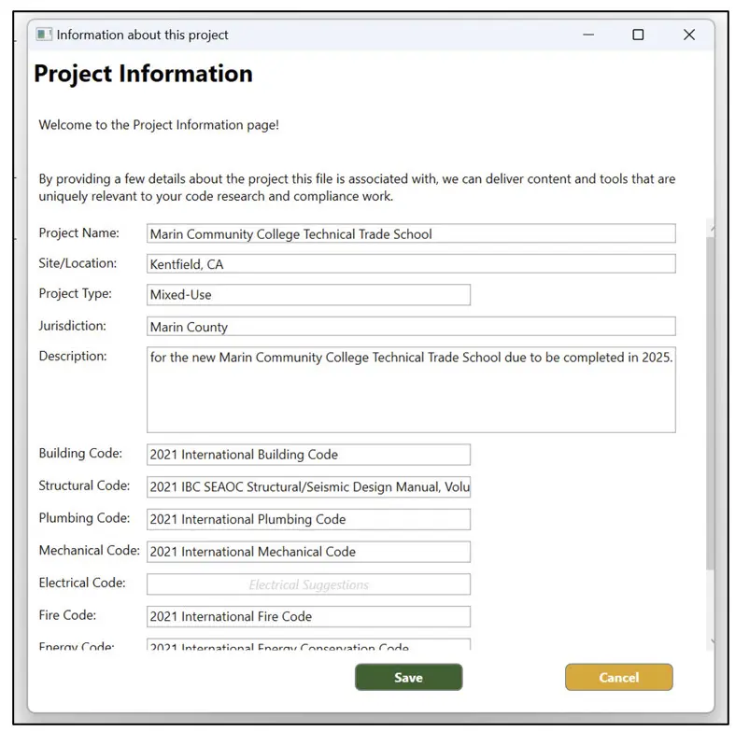Click the 'Site/Location:' label
Image resolution: width=735 pixels, height=731 pixels.
[x=78, y=263]
